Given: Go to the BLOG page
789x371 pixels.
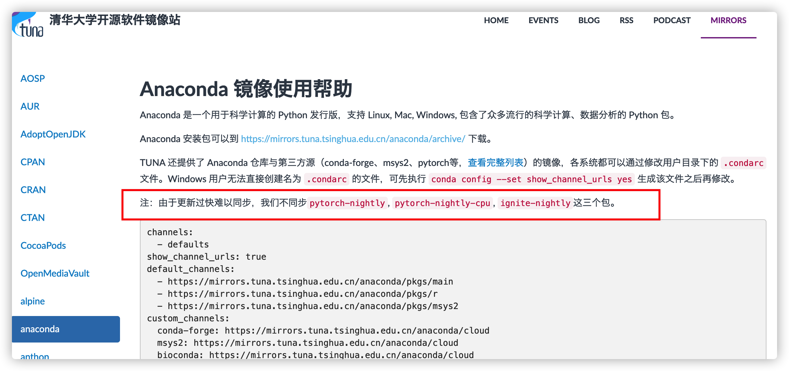Looking at the screenshot, I should tap(589, 21).
